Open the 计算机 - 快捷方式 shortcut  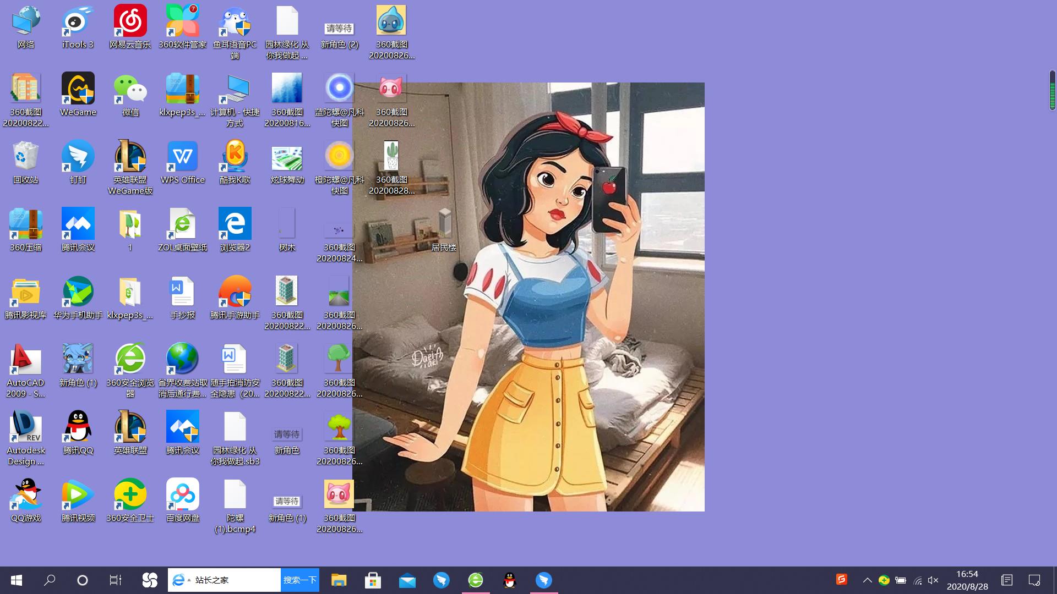(x=235, y=101)
